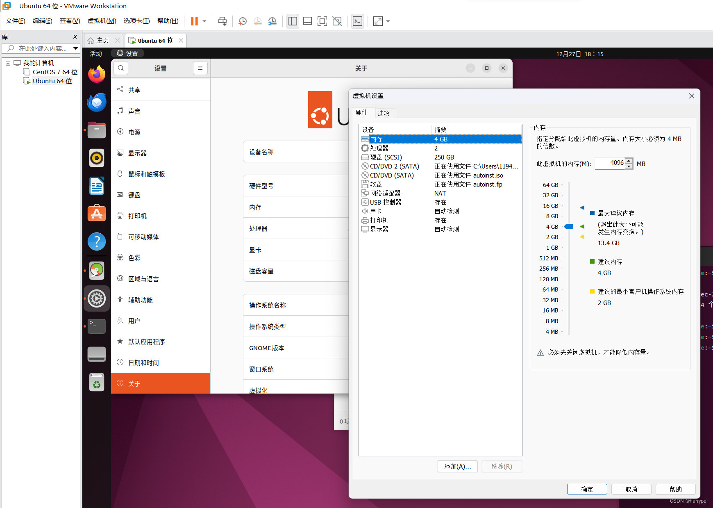The height and width of the screenshot is (508, 713).
Task: Open the pause button dropdown arrow
Action: coord(204,21)
